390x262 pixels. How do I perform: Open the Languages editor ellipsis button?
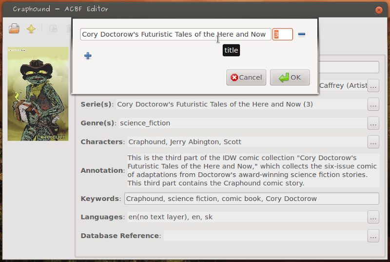click(x=373, y=217)
